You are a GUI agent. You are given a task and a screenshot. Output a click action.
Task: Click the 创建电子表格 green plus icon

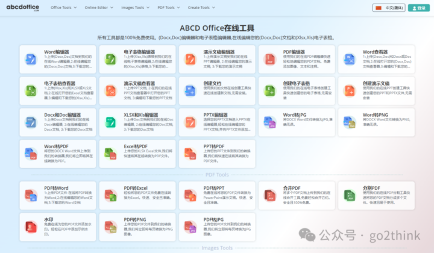coord(270,91)
